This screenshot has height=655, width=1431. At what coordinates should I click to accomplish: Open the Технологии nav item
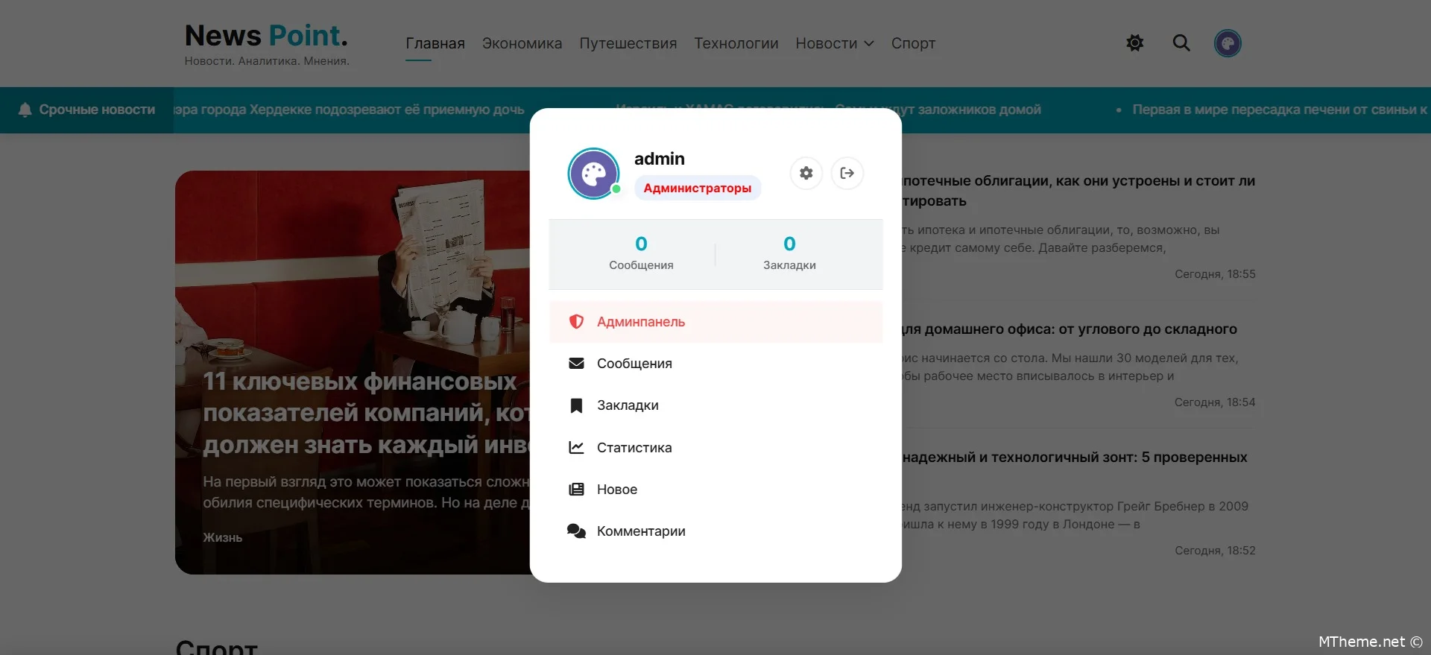(x=736, y=43)
